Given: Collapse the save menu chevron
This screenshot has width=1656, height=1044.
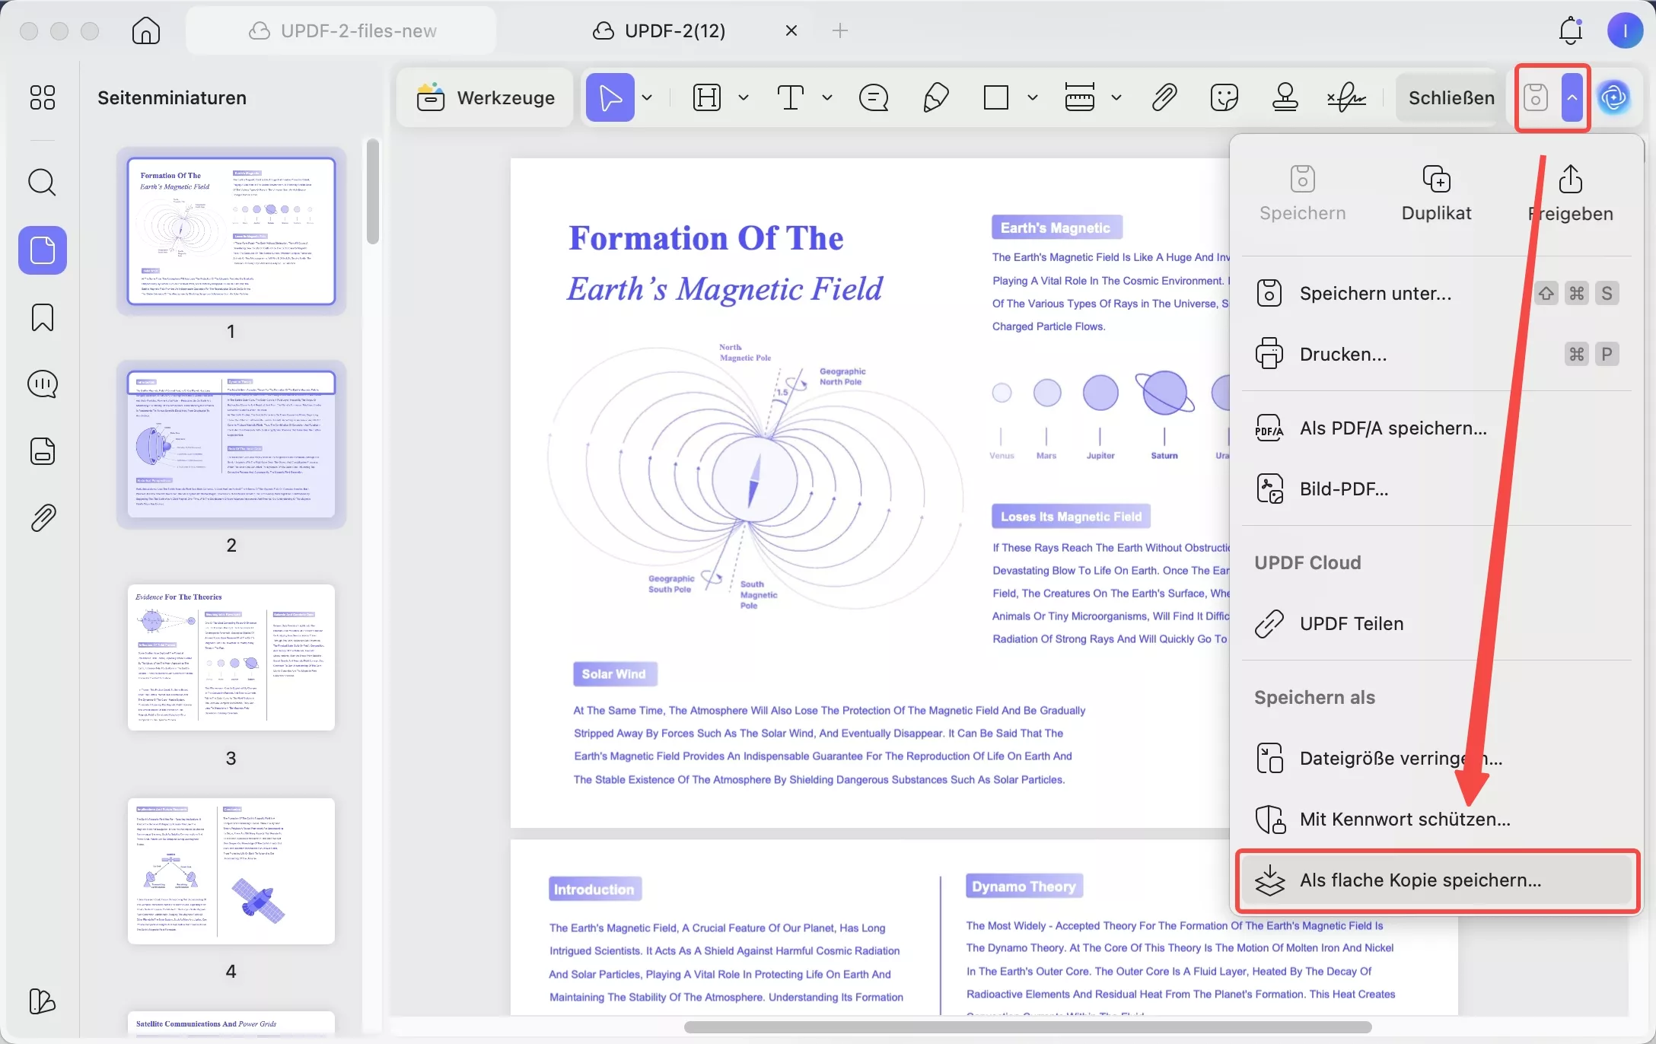Looking at the screenshot, I should [x=1572, y=97].
